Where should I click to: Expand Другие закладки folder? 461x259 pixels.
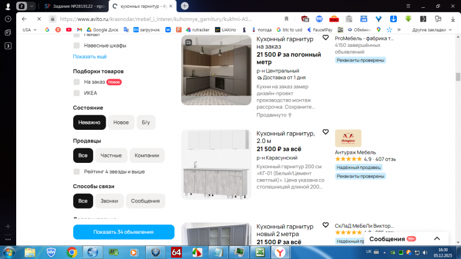[x=432, y=29]
